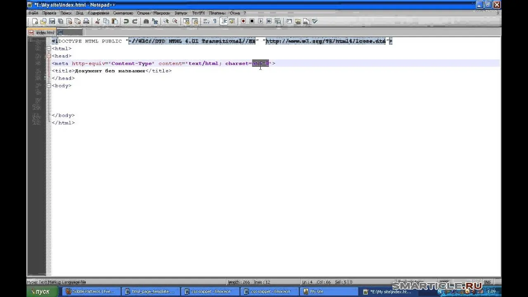Viewport: 528px width, 297px height.
Task: Click the INS indicator in status bar
Action: (488, 282)
